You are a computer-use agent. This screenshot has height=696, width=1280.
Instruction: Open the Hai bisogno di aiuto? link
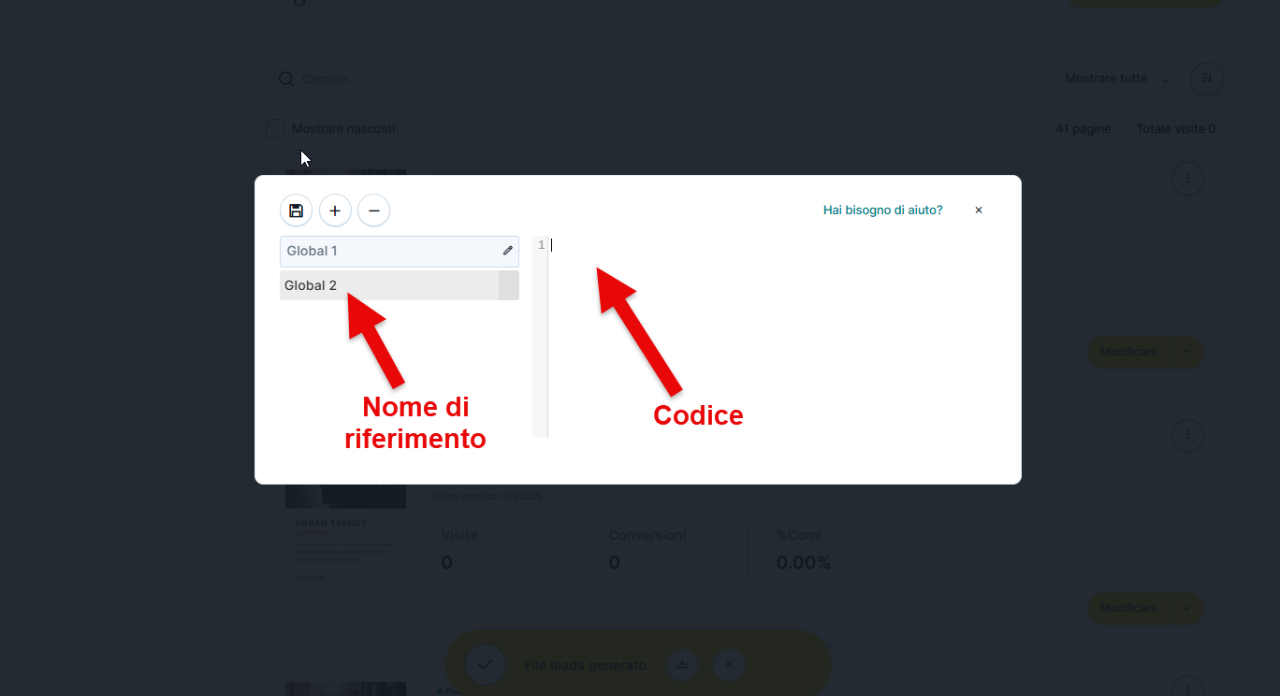882,210
